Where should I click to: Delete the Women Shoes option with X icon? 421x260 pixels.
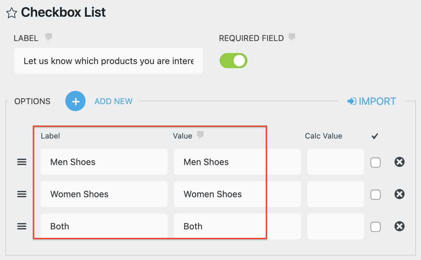click(399, 194)
